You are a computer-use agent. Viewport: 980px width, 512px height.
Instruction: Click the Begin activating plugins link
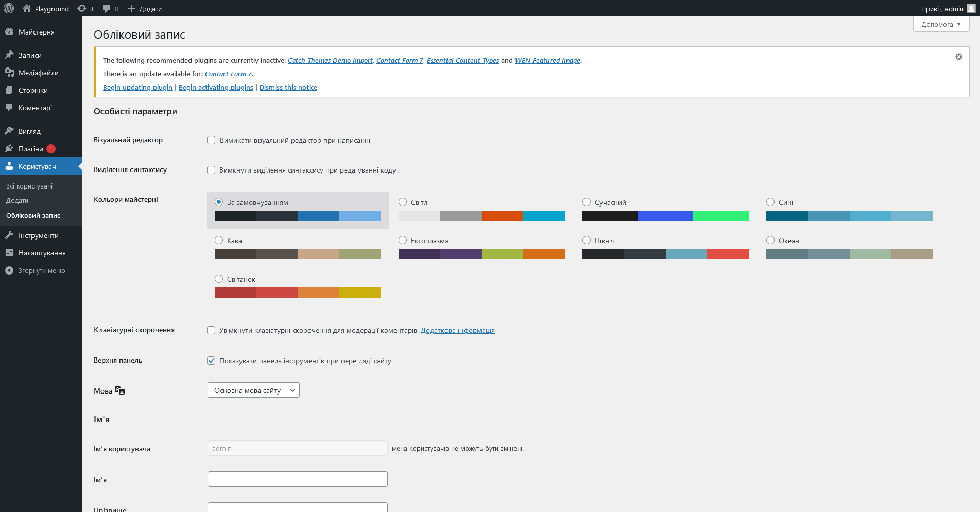pos(216,87)
